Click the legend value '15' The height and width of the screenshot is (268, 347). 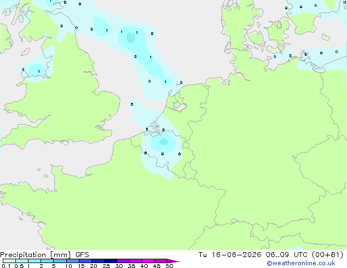click(81, 266)
